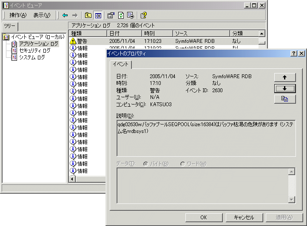The image size is (307, 226).
Task: Select the ワード(W) radio button
Action: 182,164
